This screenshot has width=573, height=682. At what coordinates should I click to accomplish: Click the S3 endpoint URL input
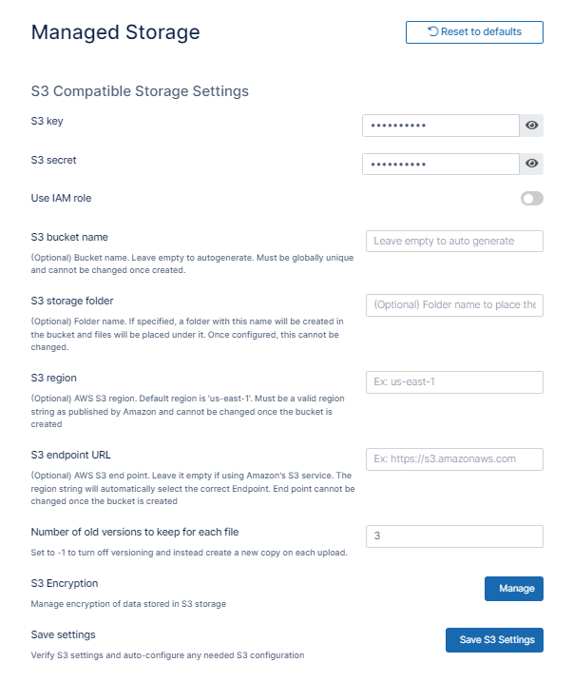click(x=454, y=458)
